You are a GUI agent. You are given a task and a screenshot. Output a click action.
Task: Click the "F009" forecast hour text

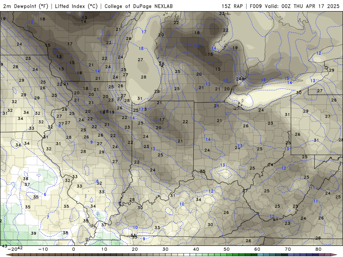(x=256, y=6)
